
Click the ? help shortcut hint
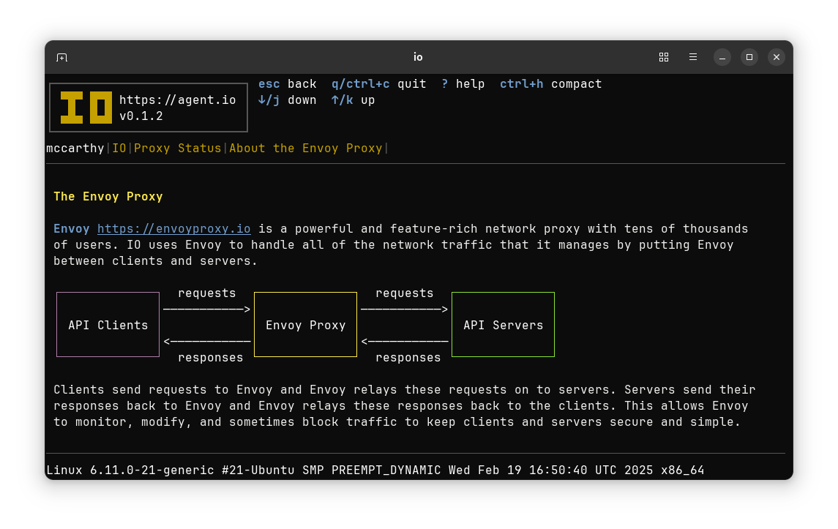click(x=463, y=84)
